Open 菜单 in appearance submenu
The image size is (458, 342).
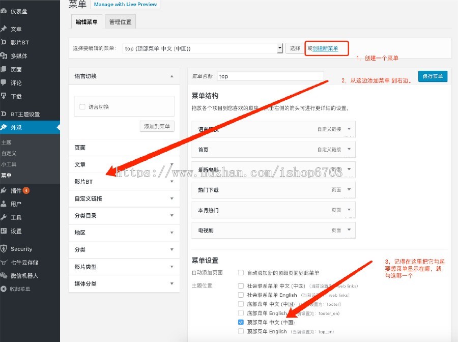pyautogui.click(x=7, y=175)
